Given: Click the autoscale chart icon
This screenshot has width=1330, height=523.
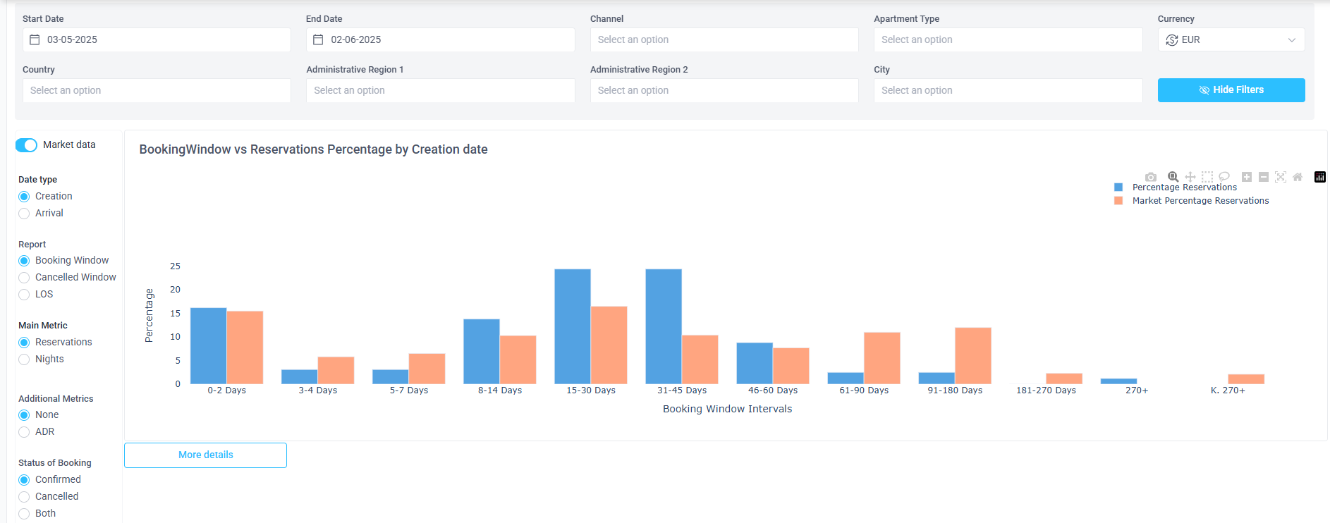Looking at the screenshot, I should click(x=1281, y=177).
